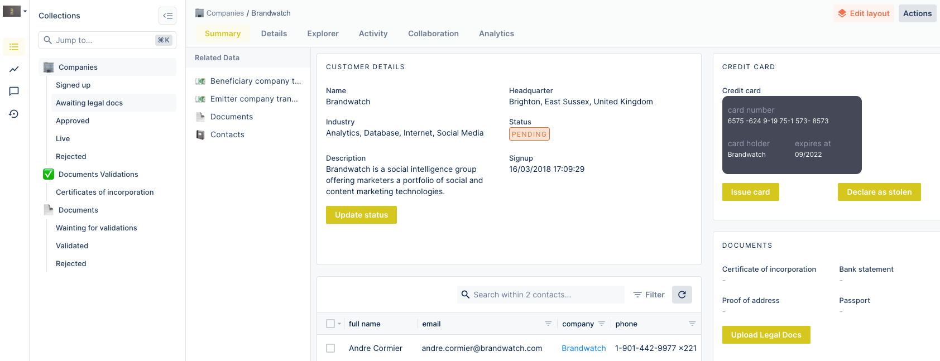Open Awaiting legal docs segment
The width and height of the screenshot is (940, 361).
[114, 103]
